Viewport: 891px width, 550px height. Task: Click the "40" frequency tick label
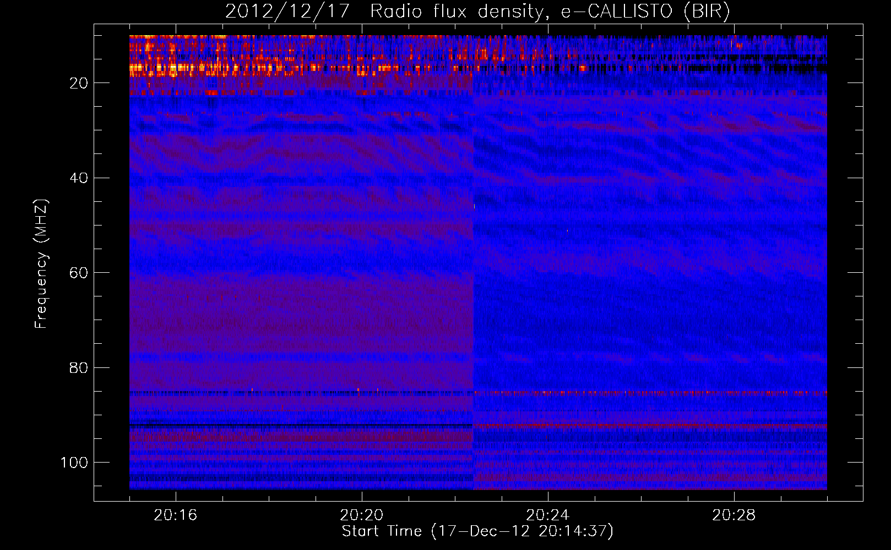click(79, 178)
